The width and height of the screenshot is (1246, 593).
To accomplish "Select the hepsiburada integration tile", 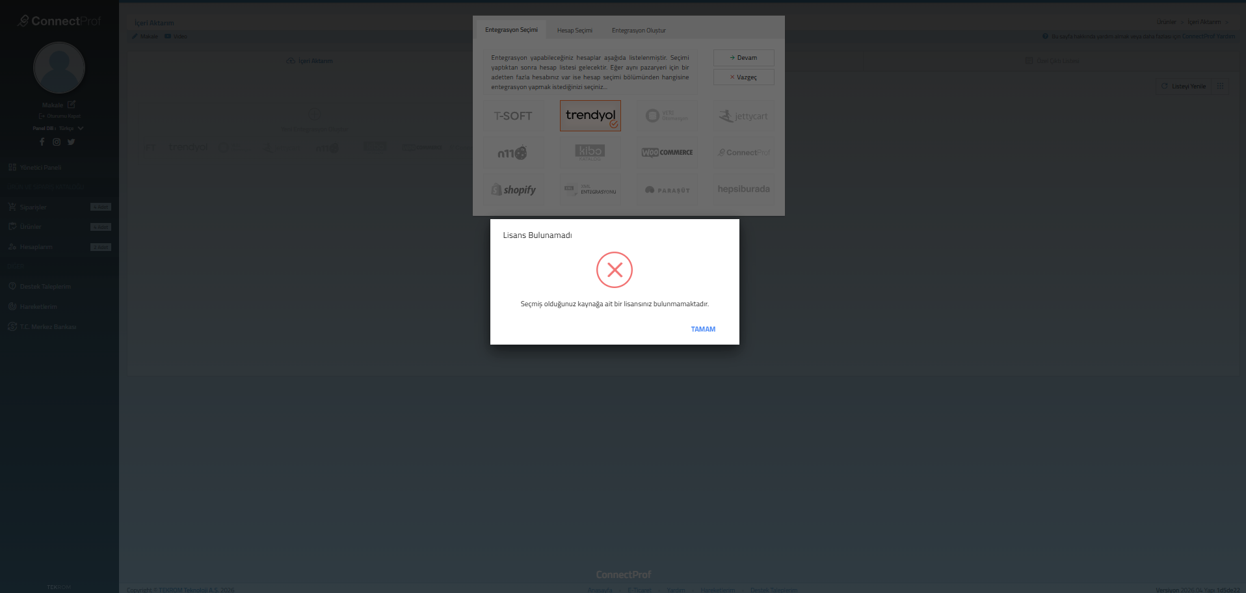I will (x=743, y=190).
